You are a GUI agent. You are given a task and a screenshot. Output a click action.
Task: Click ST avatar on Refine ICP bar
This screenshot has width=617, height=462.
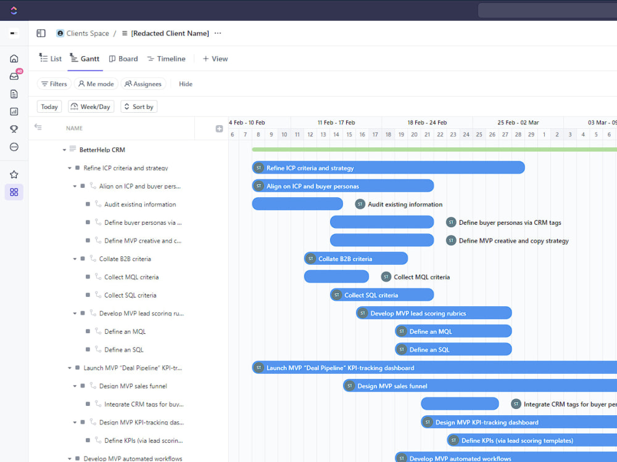[259, 168]
